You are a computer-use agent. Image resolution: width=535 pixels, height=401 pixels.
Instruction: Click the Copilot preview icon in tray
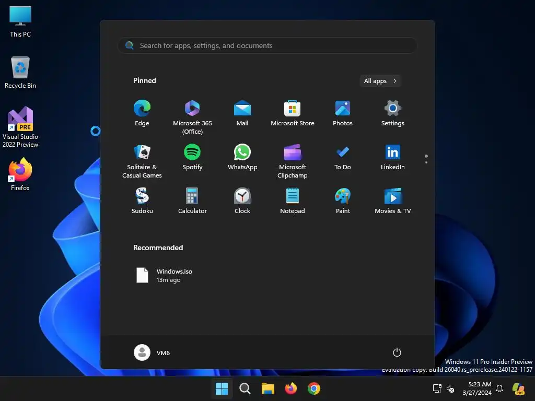pos(518,388)
